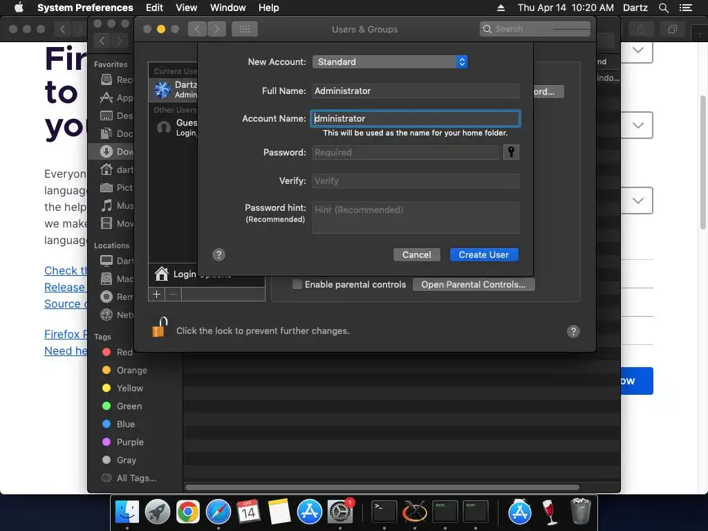The width and height of the screenshot is (708, 531).
Task: Open Notification Center in the menu bar
Action: (685, 8)
